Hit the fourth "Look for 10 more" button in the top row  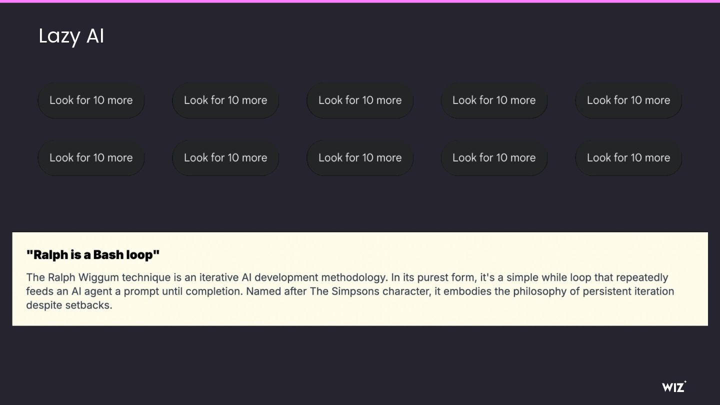tap(494, 100)
